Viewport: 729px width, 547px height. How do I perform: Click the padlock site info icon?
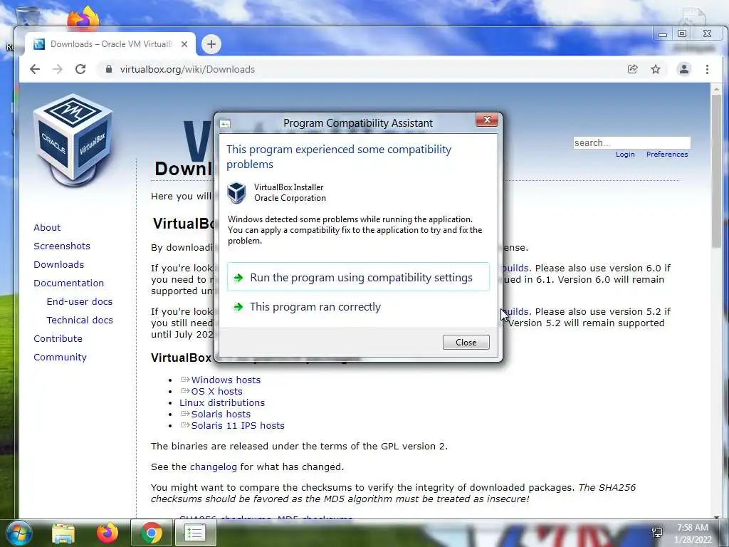(x=109, y=69)
